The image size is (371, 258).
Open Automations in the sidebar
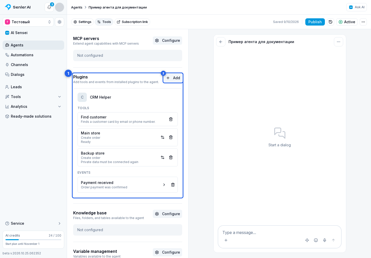coord(33,55)
